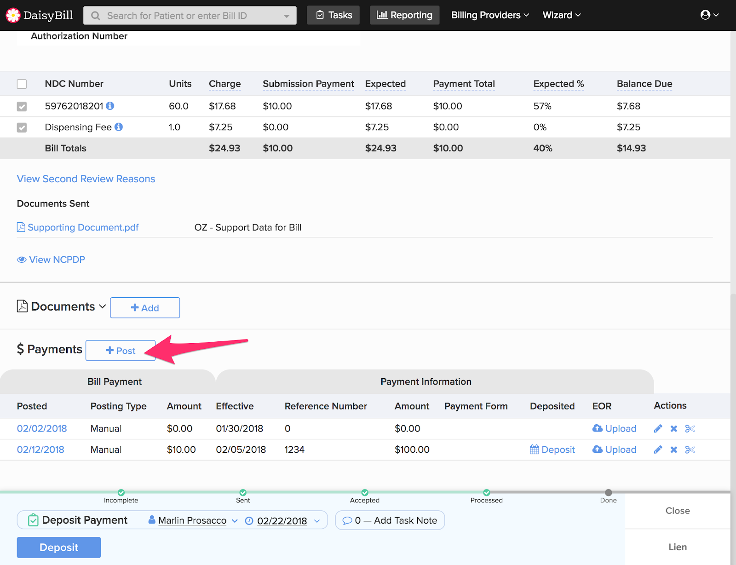Click the Lien button

(678, 547)
